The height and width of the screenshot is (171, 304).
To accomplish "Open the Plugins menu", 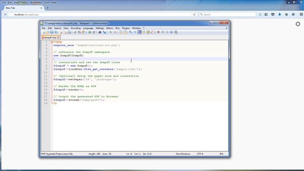I will tap(126, 28).
